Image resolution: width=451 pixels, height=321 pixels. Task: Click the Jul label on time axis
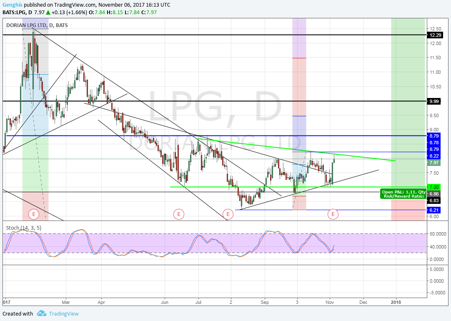pos(198,302)
